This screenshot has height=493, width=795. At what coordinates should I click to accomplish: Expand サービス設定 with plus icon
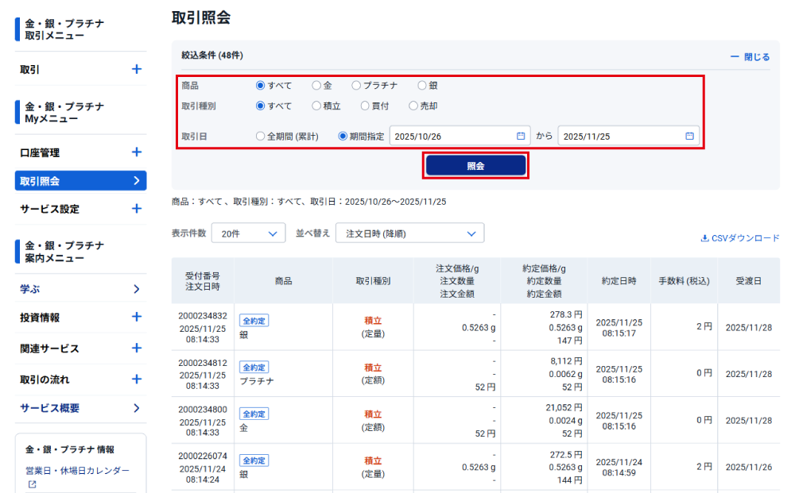click(136, 209)
